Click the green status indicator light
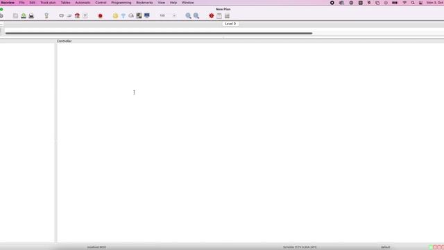 (431, 247)
